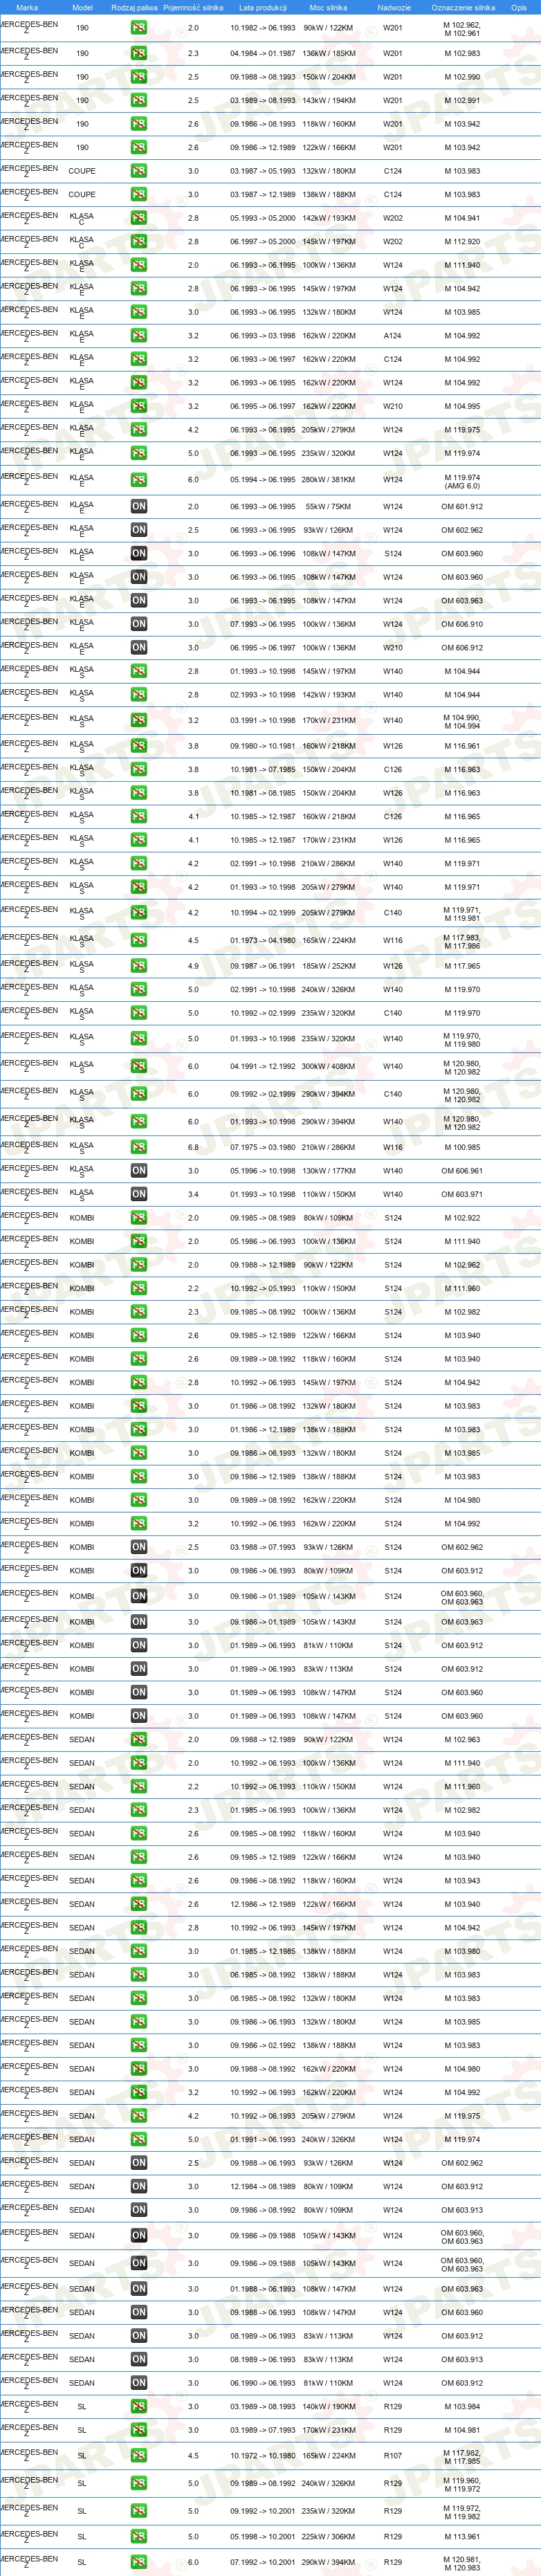Select engine code OM 603.971
Screen dimensions: 541x2576
coord(462,1194)
